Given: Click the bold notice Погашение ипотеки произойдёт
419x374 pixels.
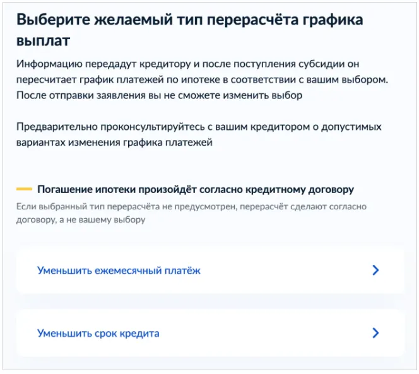Looking at the screenshot, I should (x=196, y=189).
